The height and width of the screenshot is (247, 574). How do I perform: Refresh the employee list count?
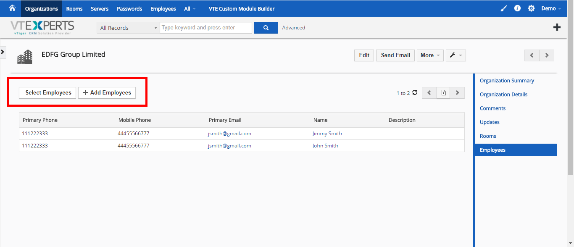tap(415, 92)
